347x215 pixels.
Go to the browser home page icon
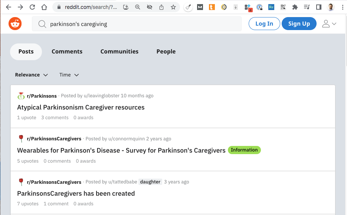pos(44,7)
